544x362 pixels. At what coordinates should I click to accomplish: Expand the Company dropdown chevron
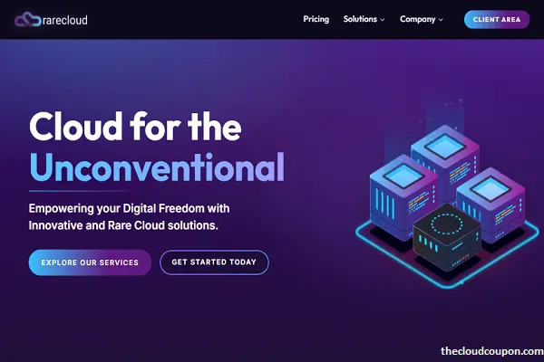tap(441, 20)
